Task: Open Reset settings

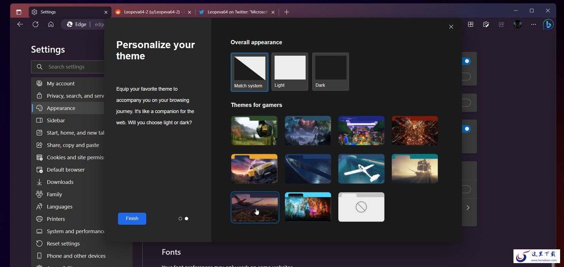Action: click(x=68, y=243)
